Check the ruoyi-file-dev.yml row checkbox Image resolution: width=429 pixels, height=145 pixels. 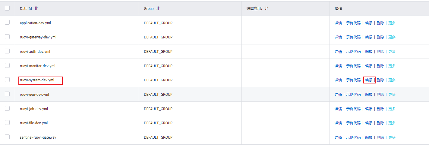[x=7, y=122]
